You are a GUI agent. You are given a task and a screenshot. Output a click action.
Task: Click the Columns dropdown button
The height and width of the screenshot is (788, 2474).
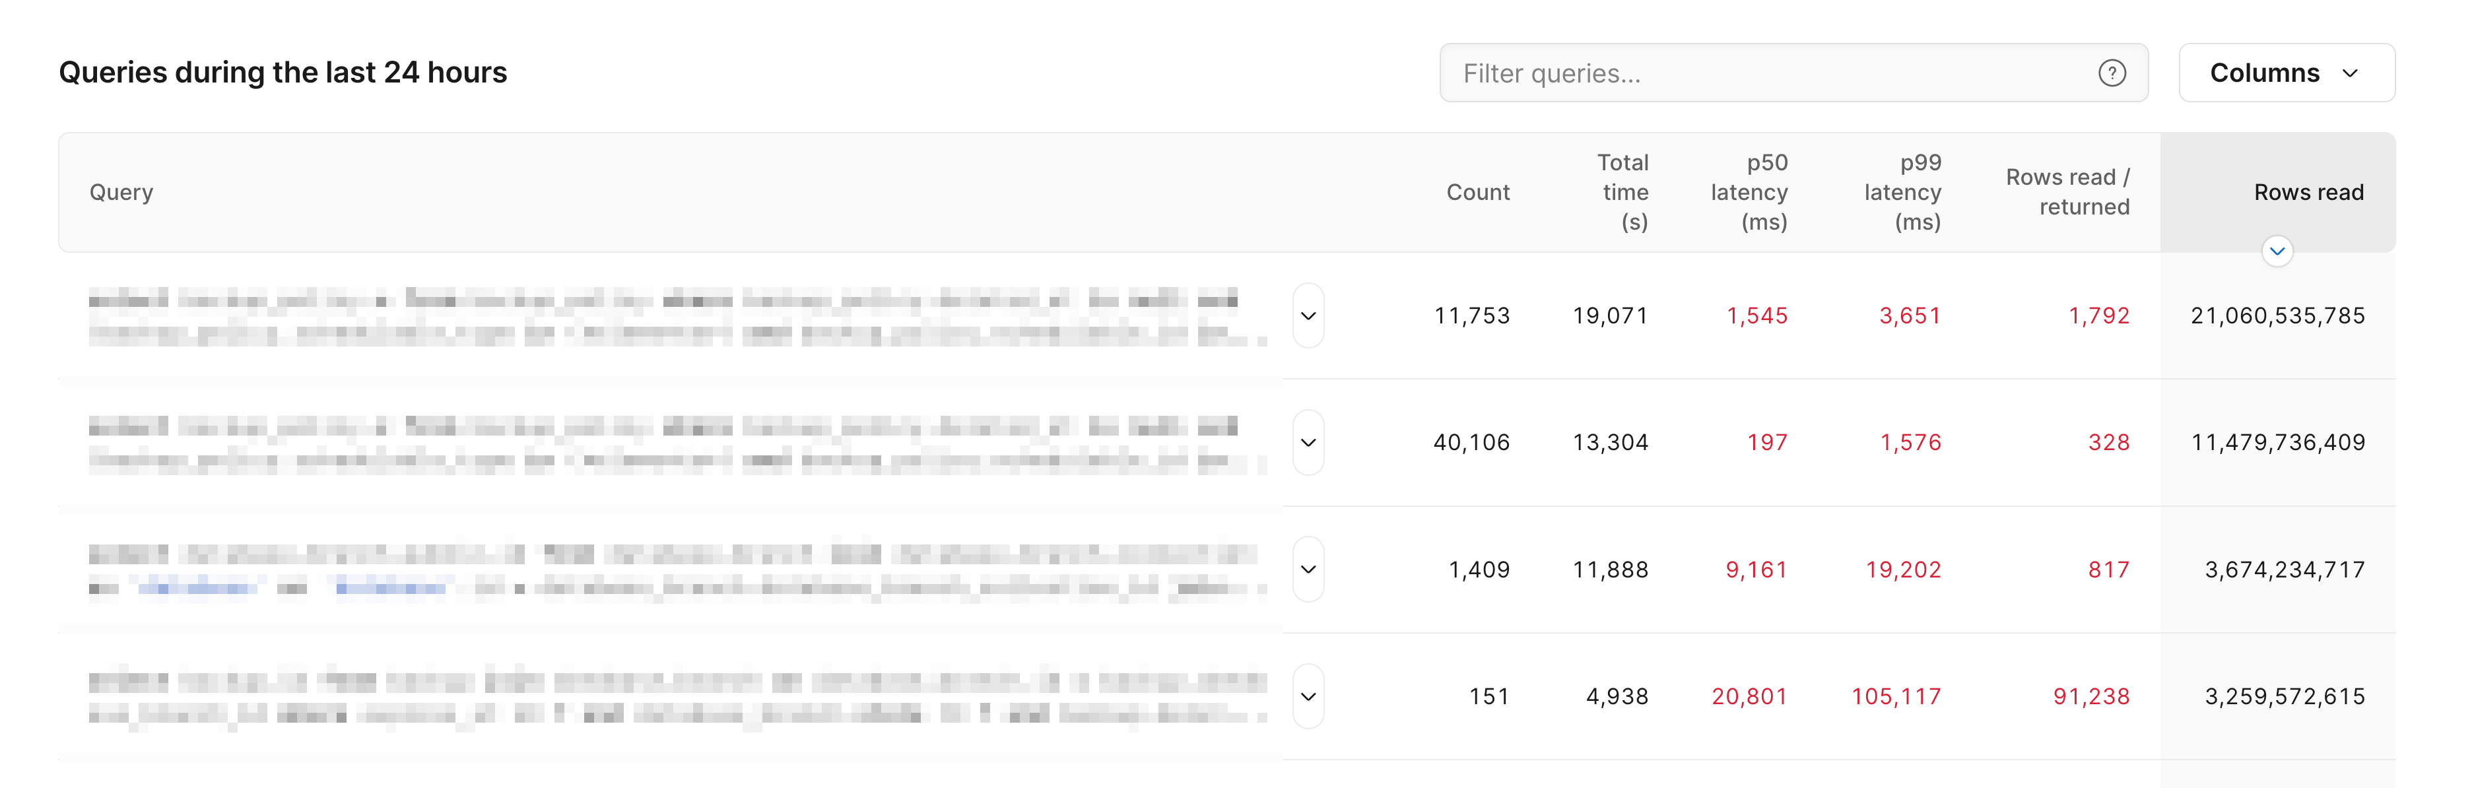pos(2288,73)
